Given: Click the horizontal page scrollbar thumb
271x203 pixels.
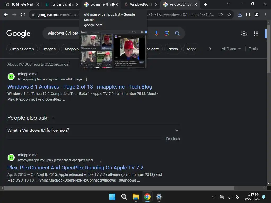Looking at the screenshot, I should pos(119,188).
